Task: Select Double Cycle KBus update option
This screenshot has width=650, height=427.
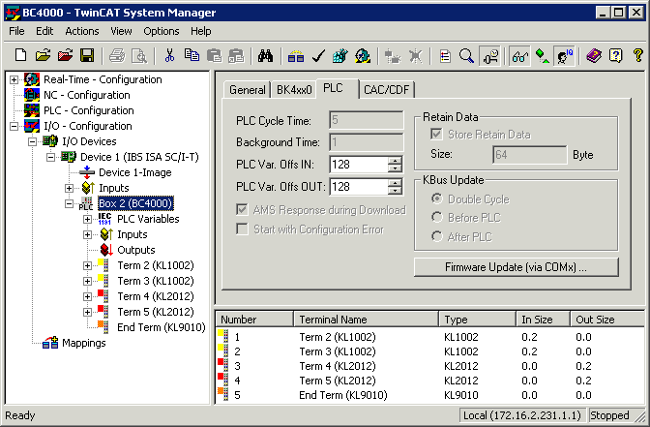Action: point(436,198)
